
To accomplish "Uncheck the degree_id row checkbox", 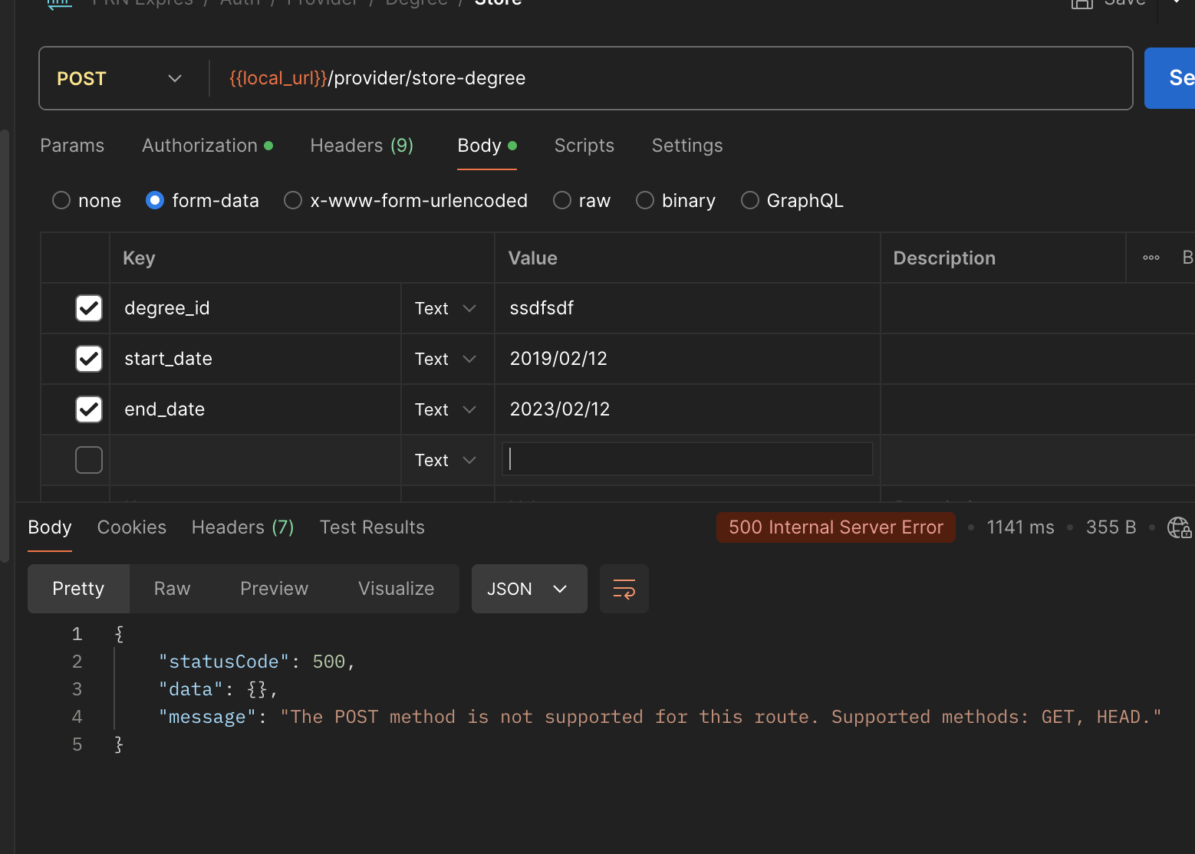I will [x=89, y=308].
